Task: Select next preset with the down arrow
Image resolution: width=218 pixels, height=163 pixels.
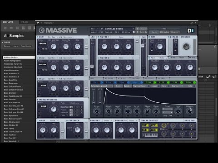Action: pos(137,32)
